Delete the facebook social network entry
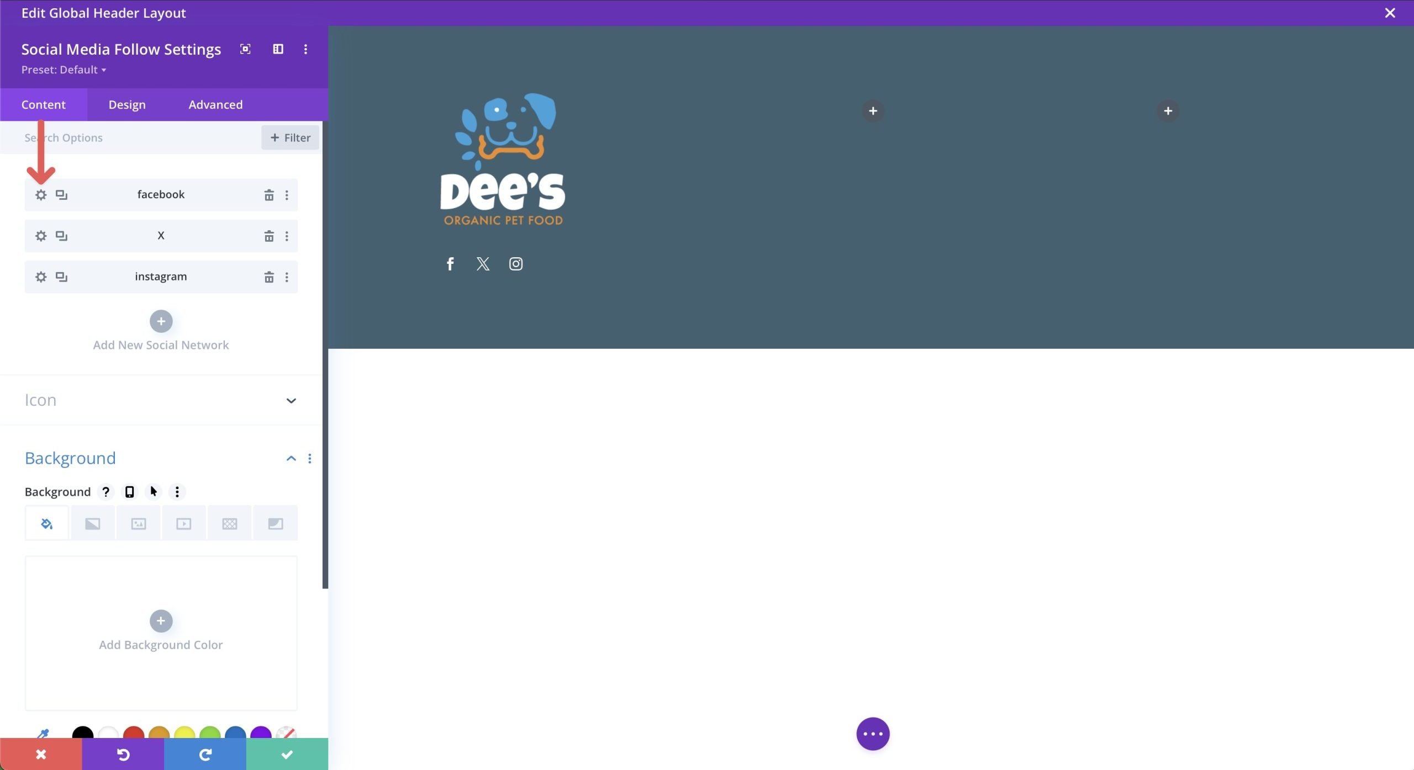The width and height of the screenshot is (1414, 770). [x=267, y=194]
